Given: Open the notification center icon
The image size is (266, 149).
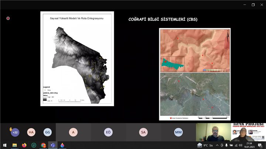Looking at the screenshot, I should 260,145.
